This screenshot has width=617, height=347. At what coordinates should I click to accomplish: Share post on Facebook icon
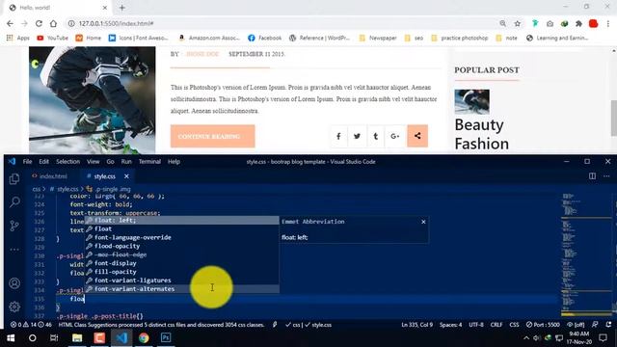click(x=338, y=136)
